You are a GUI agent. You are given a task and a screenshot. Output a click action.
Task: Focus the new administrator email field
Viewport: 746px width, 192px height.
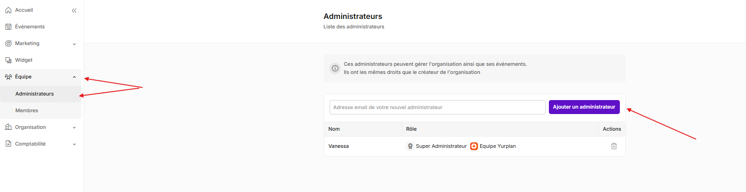coord(437,107)
